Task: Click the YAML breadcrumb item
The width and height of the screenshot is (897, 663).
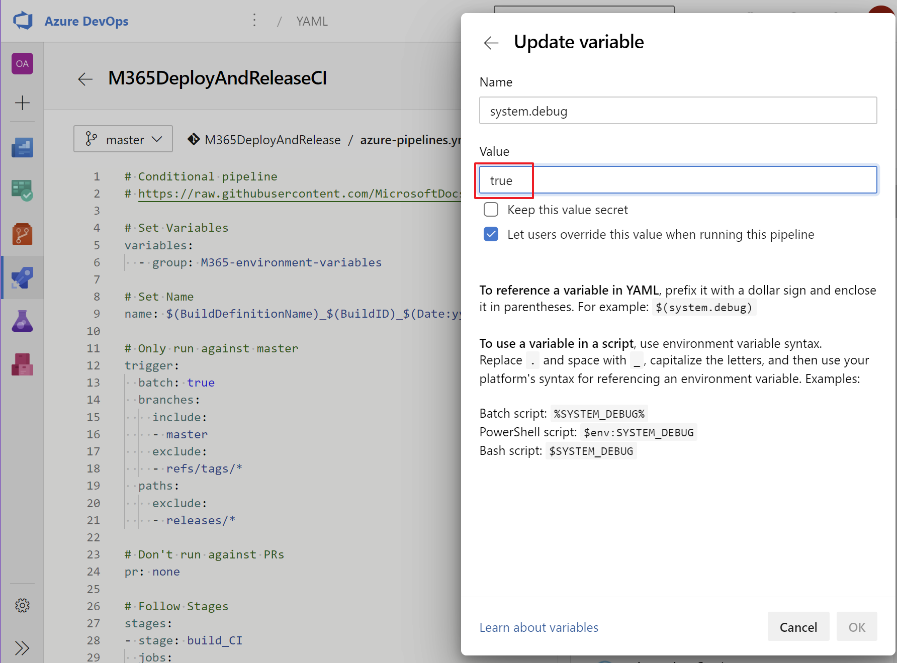Action: (312, 22)
